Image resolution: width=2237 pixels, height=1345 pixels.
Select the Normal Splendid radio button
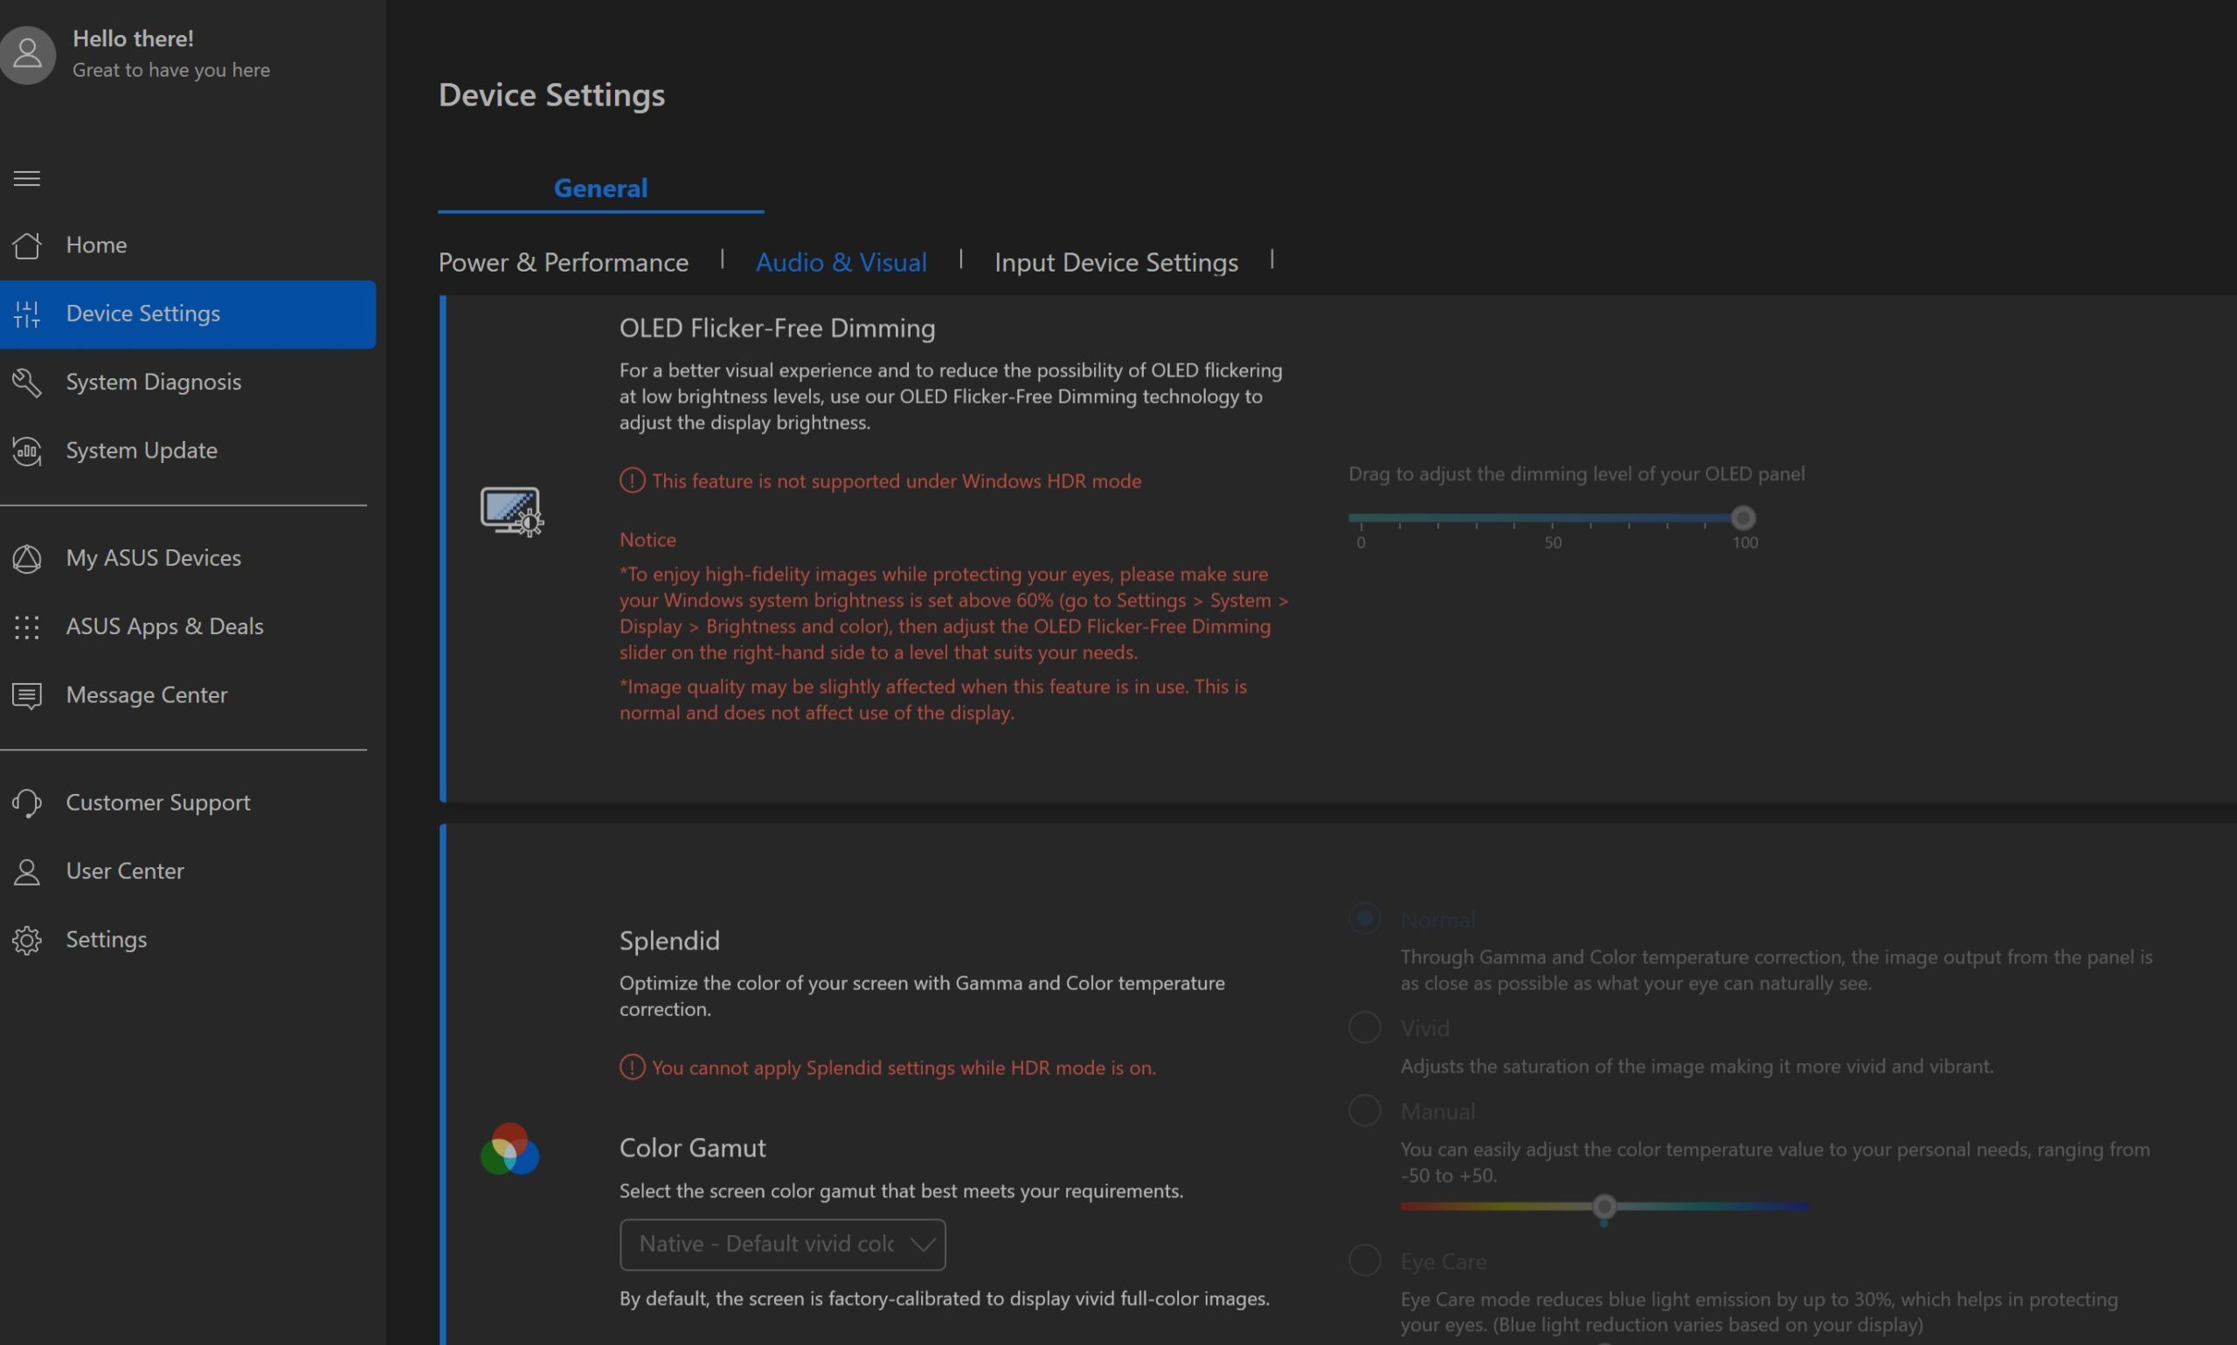[1365, 919]
